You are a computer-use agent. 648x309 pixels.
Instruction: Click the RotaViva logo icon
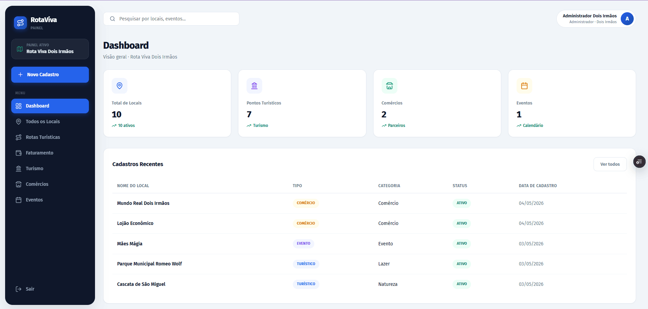(20, 23)
